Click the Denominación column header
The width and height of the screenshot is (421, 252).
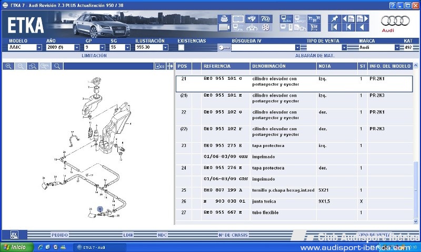tap(283, 66)
